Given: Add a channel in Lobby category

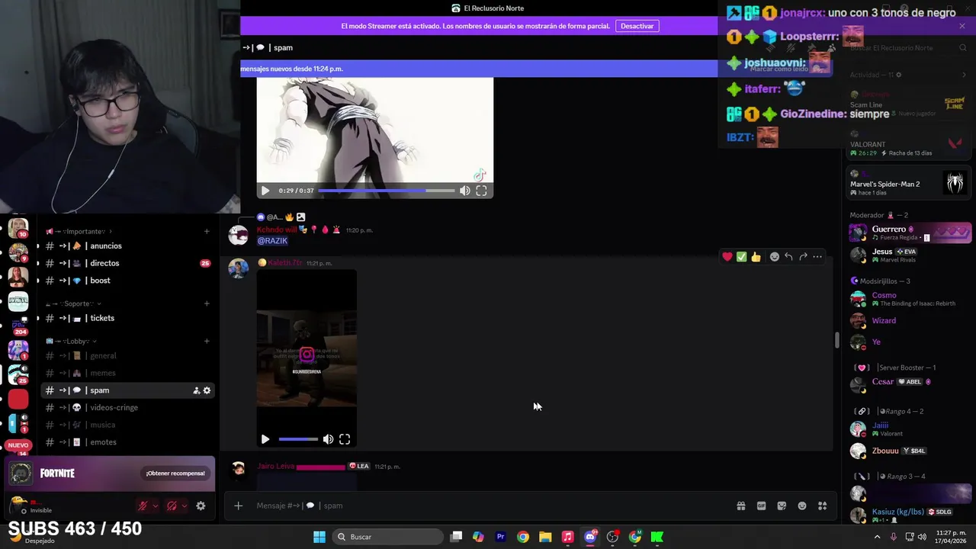Looking at the screenshot, I should (x=207, y=341).
